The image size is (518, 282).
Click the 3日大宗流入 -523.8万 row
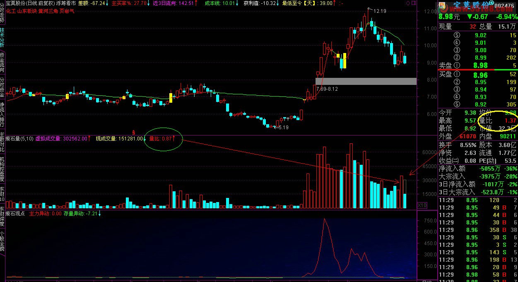click(478, 192)
